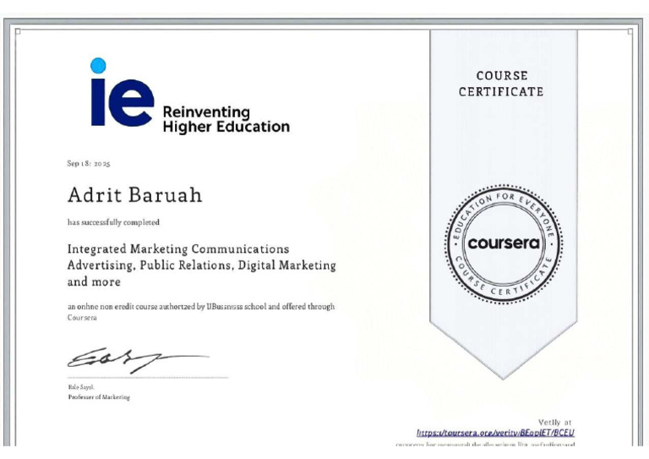Click the "and more" title line

tap(94, 281)
